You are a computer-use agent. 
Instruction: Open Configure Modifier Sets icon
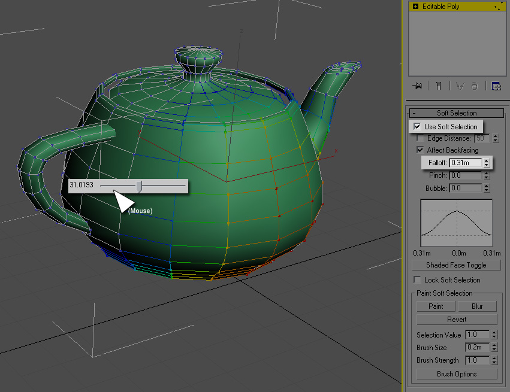[496, 86]
